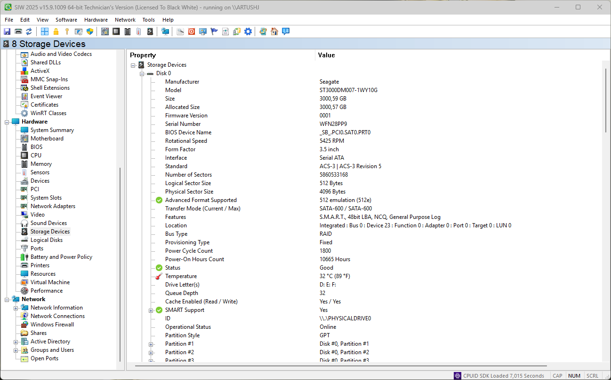Expand the SMART Support row

click(x=151, y=310)
